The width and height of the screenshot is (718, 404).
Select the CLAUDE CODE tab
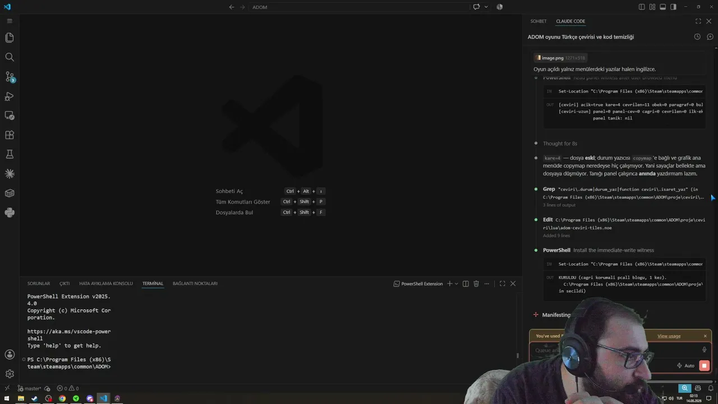(570, 21)
